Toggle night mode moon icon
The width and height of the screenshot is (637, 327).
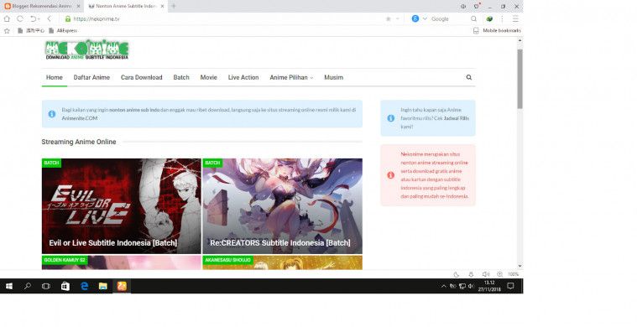pyautogui.click(x=457, y=274)
